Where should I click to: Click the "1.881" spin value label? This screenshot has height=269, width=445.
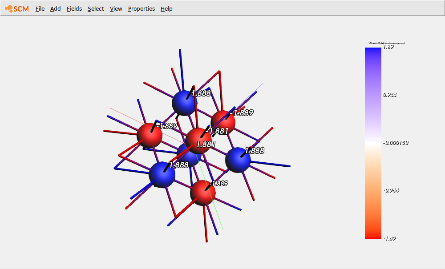point(206,144)
